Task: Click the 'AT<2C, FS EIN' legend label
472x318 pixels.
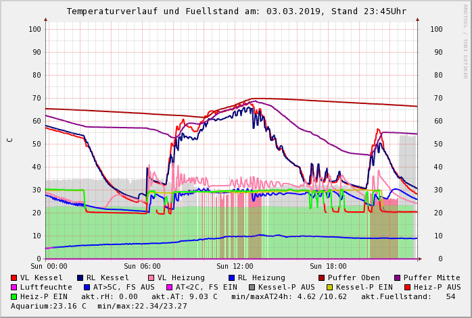Action: tap(206, 287)
